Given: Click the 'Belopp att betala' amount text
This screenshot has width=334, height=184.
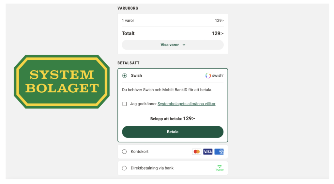Looking at the screenshot, I should (173, 119).
